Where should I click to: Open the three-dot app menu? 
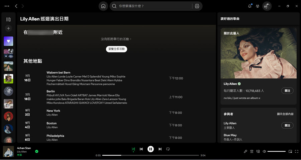tap(7, 6)
